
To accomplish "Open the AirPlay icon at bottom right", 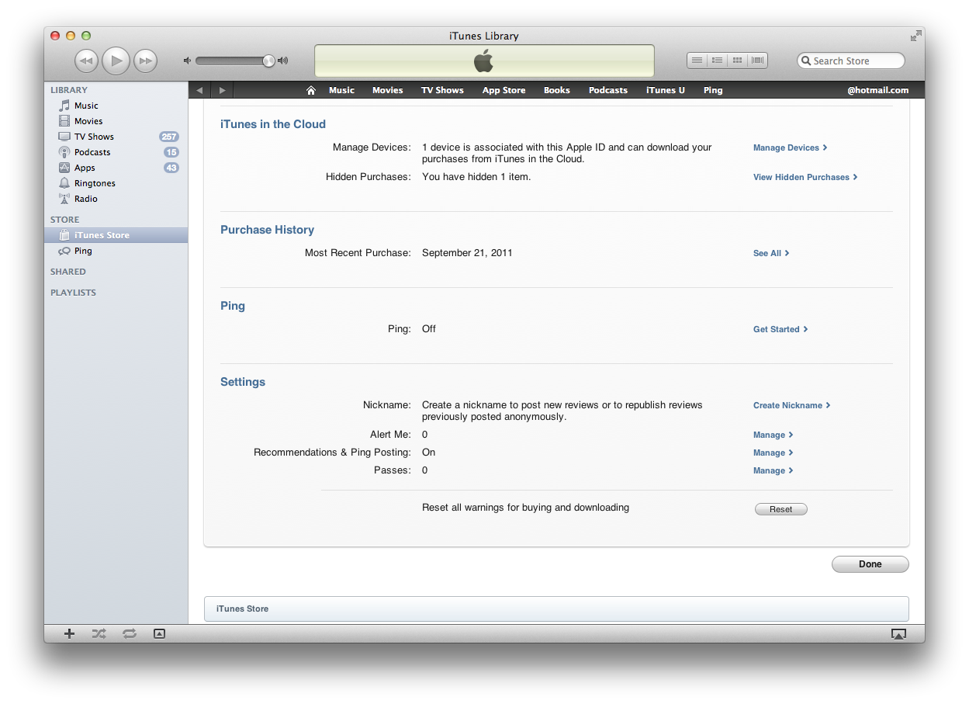I will coord(898,633).
